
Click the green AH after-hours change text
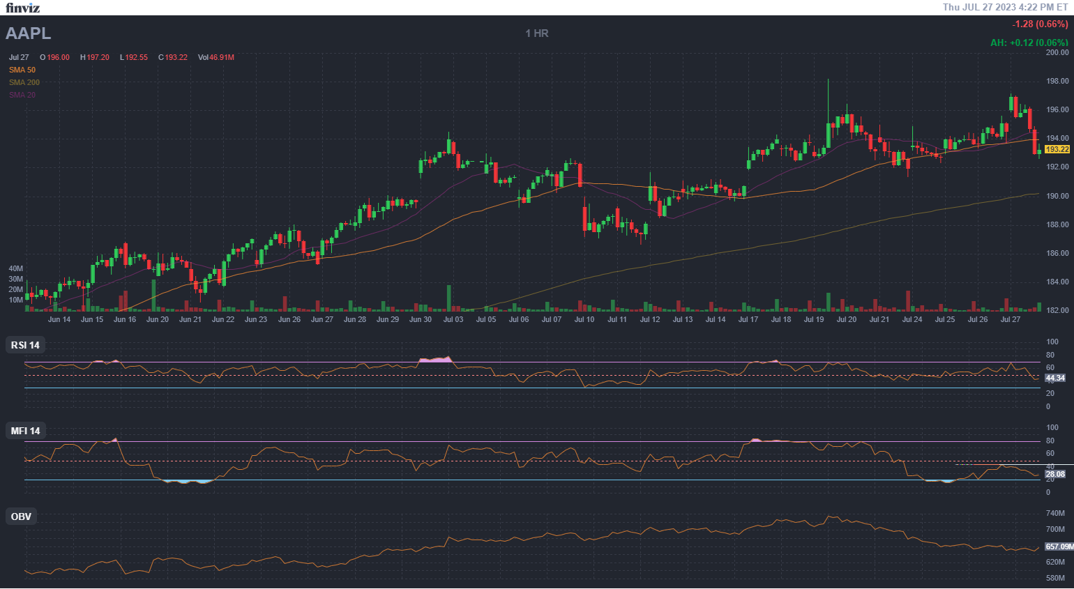[1029, 43]
